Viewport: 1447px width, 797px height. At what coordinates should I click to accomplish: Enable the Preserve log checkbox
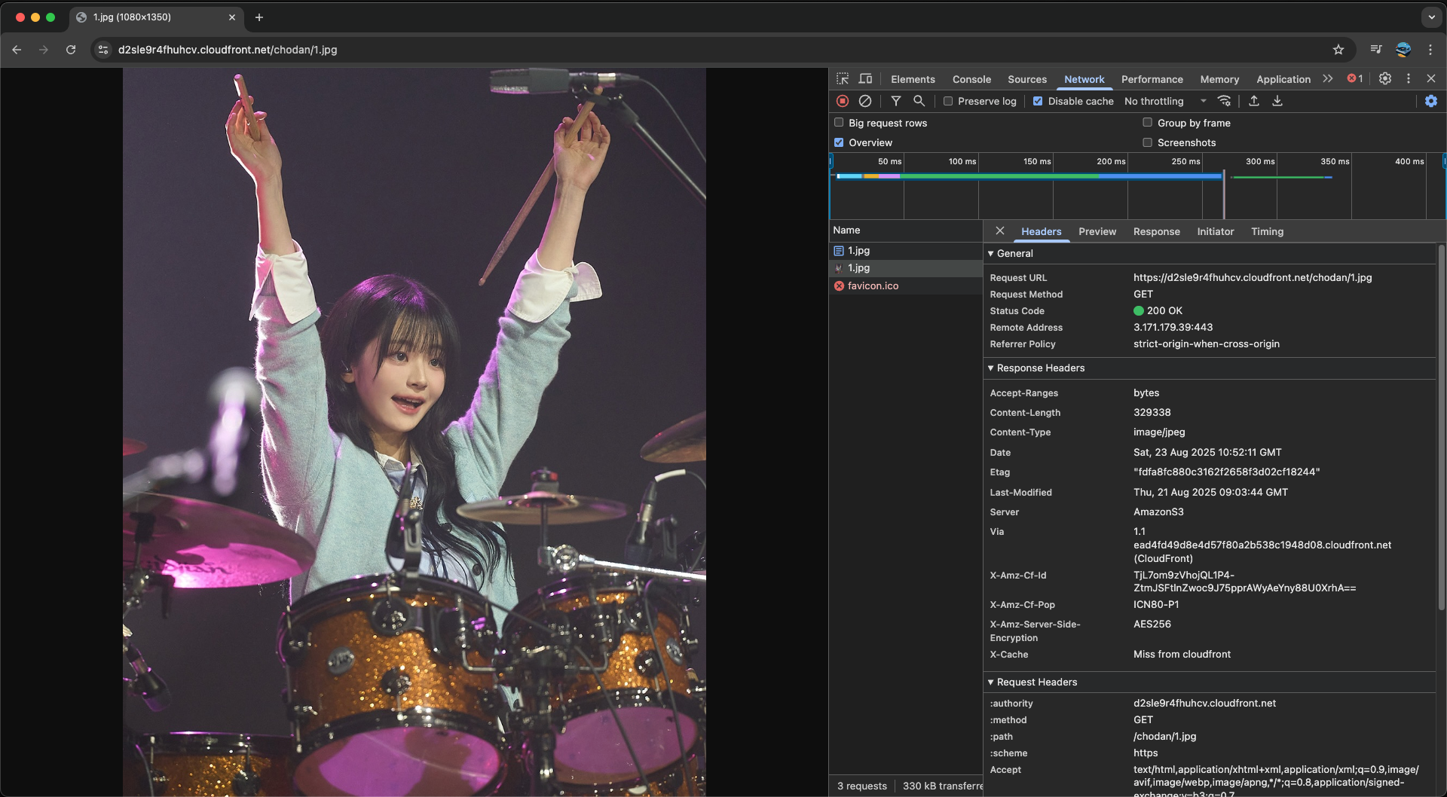point(948,101)
